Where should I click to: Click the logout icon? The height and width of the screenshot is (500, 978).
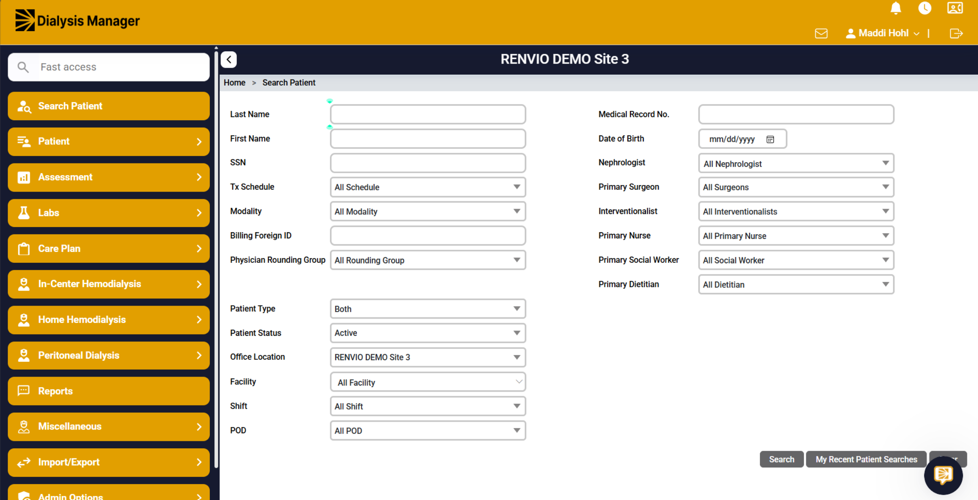956,33
